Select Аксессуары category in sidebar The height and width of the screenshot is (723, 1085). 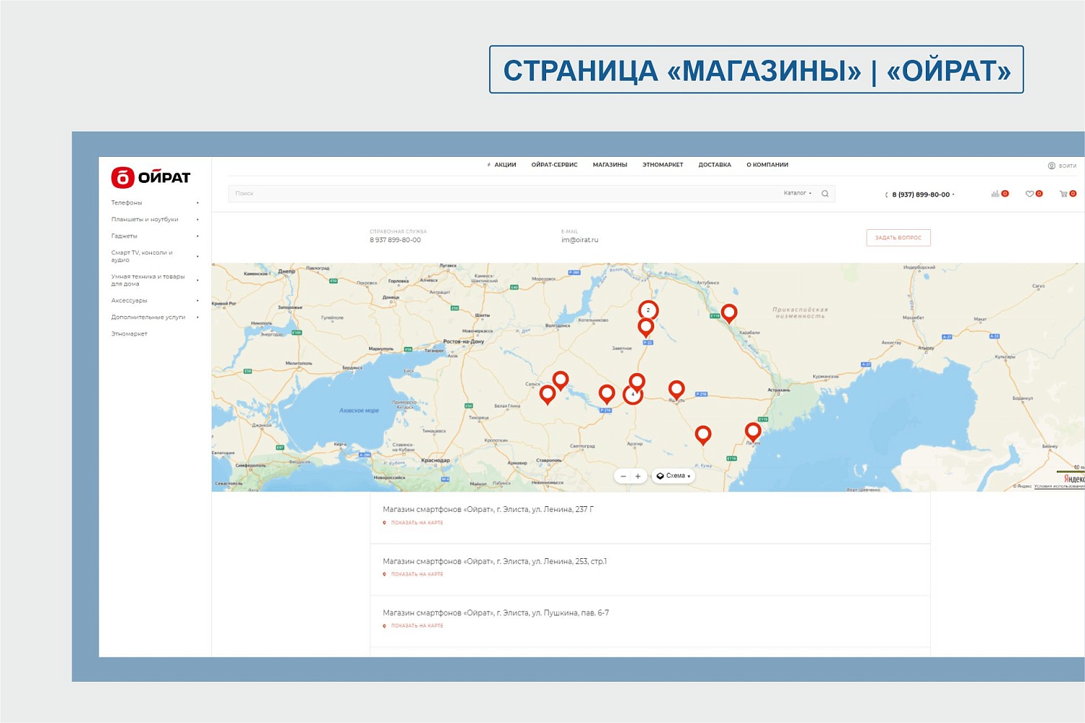[x=129, y=300]
